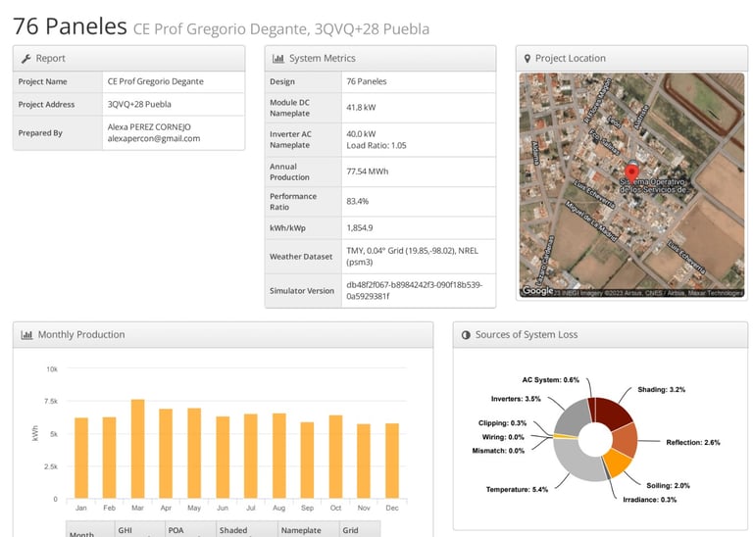Viewport: 753px width, 537px height.
Task: Click the red location marker on the map
Action: click(631, 173)
